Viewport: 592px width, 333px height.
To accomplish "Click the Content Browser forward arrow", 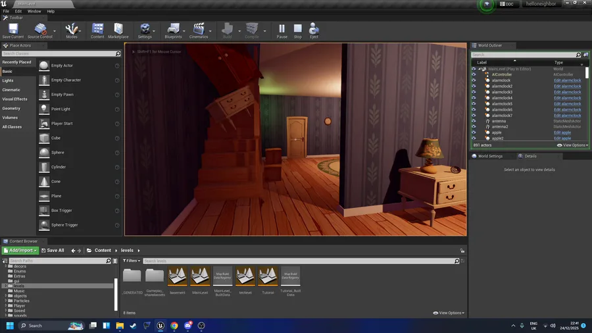I will [x=80, y=251].
